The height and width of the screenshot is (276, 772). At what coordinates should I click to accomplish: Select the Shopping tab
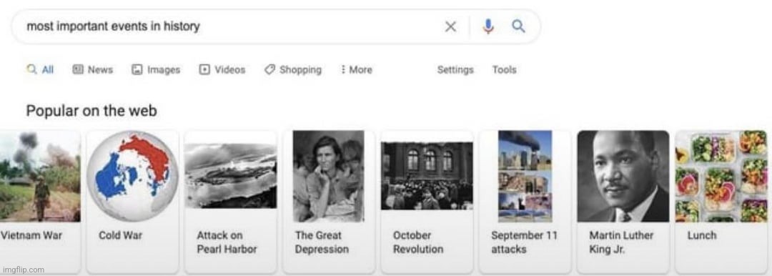coord(293,70)
